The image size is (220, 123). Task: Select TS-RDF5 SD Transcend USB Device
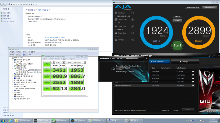point(30,72)
